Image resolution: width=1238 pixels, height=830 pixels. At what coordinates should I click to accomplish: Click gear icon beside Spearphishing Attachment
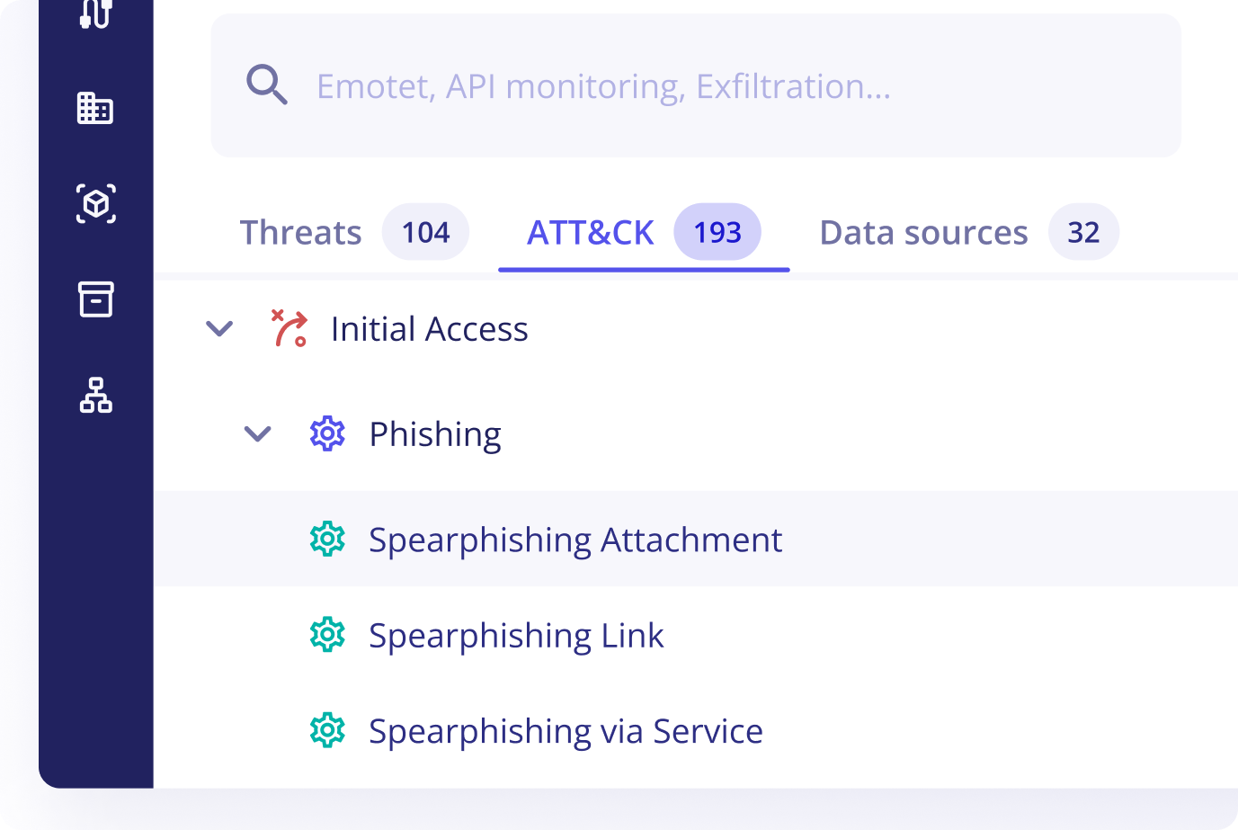tap(327, 539)
